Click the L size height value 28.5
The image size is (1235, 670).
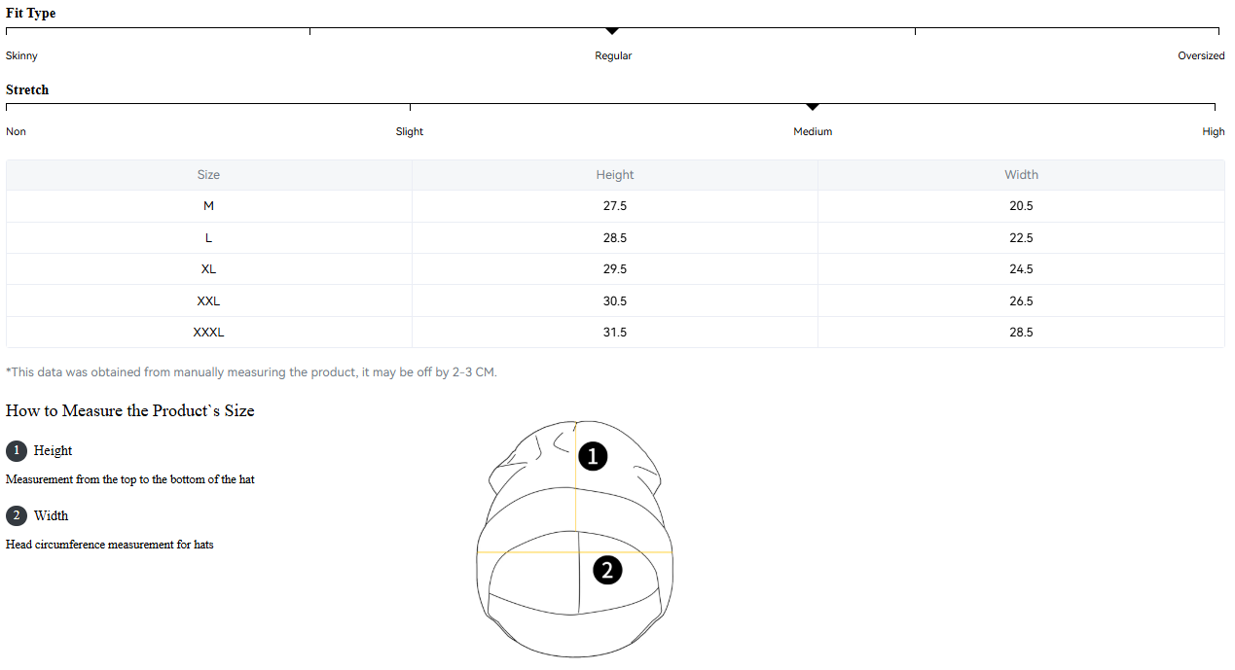tap(614, 238)
